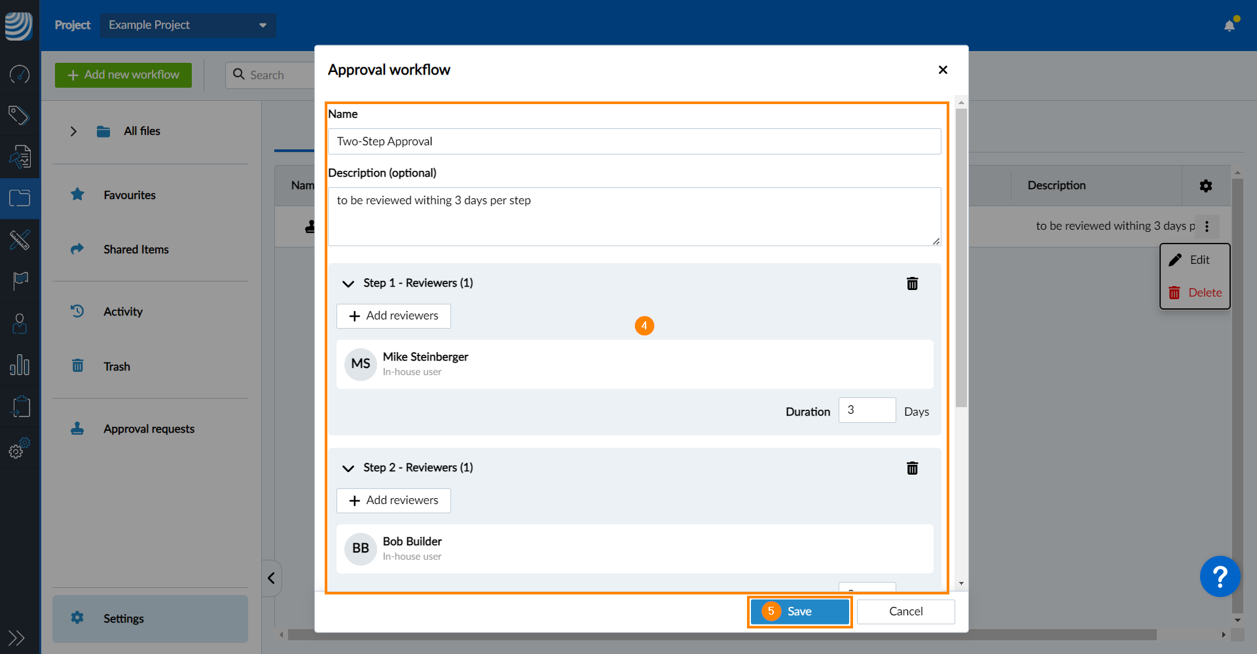Screen dimensions: 1257x654
Task: Click the workflow row description text
Action: pos(1115,226)
